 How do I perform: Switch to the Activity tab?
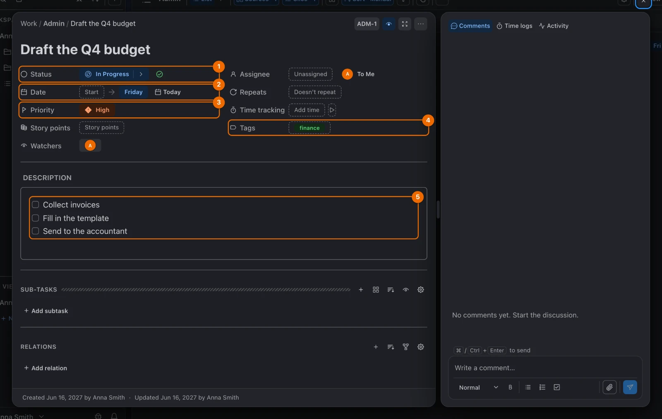554,26
